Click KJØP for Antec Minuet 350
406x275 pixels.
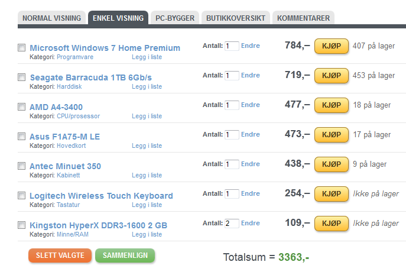pos(332,164)
